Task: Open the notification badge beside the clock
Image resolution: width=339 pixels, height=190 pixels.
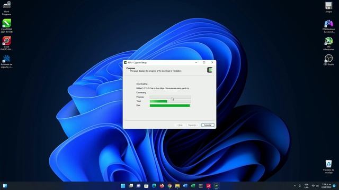Action: coord(334,186)
